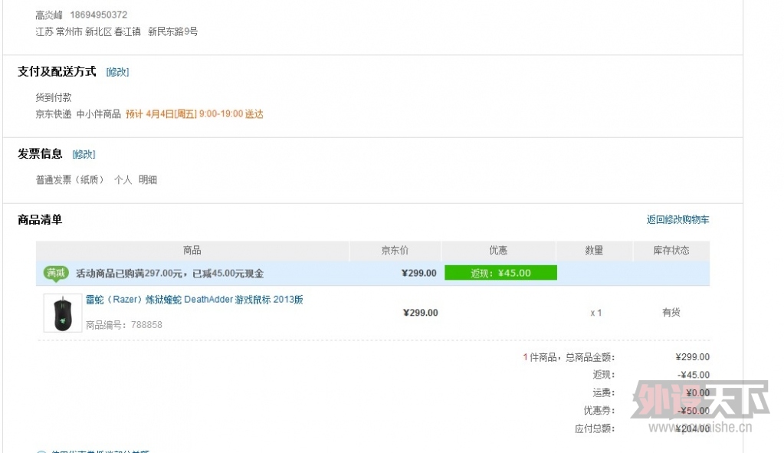Click 普通发票（纸质） invoice text
This screenshot has width=784, height=453.
pos(70,179)
